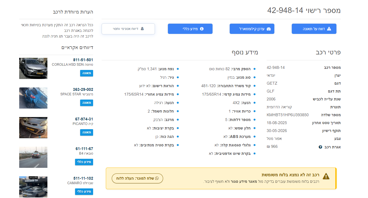Click the spy icon on דיווח אנונימי וחסוי
This screenshot has width=368, height=198.
pyautogui.click(x=142, y=29)
